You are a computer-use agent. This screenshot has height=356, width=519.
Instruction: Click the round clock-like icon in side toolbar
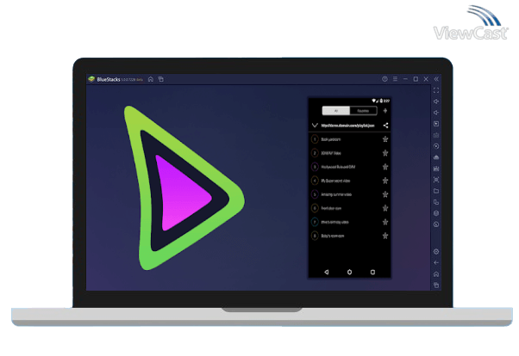click(x=436, y=224)
